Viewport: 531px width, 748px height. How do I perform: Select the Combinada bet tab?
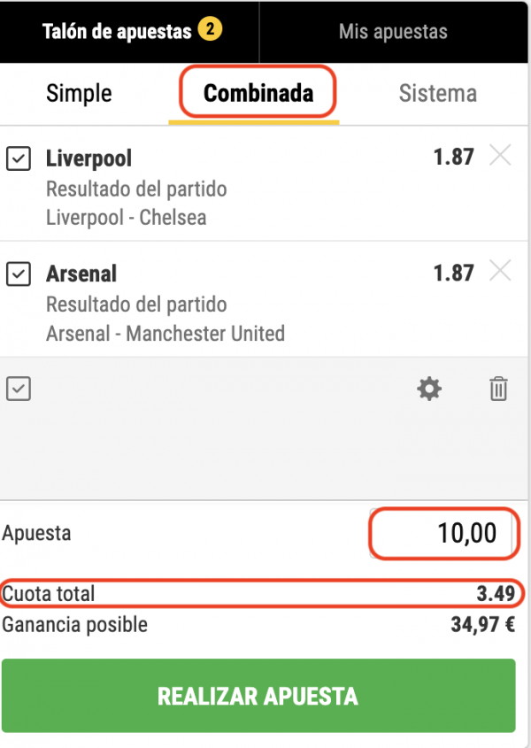[x=258, y=93]
